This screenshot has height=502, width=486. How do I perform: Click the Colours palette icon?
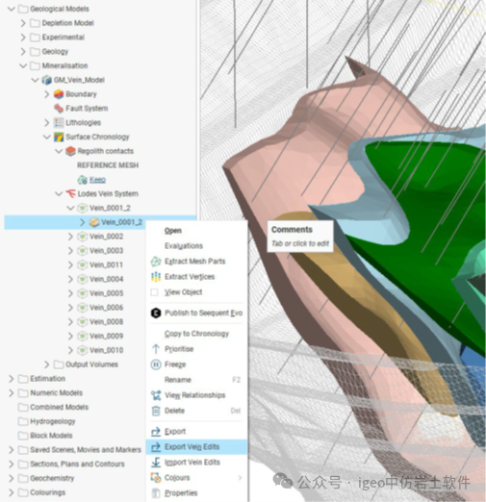[156, 478]
